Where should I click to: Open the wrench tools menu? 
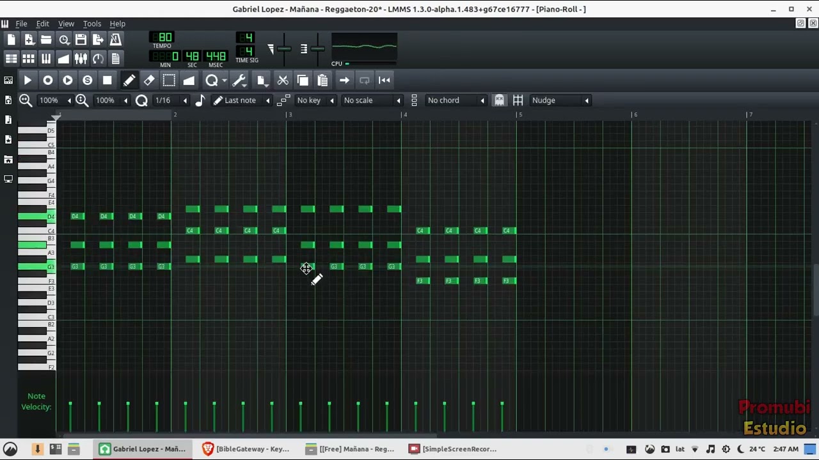(x=239, y=80)
